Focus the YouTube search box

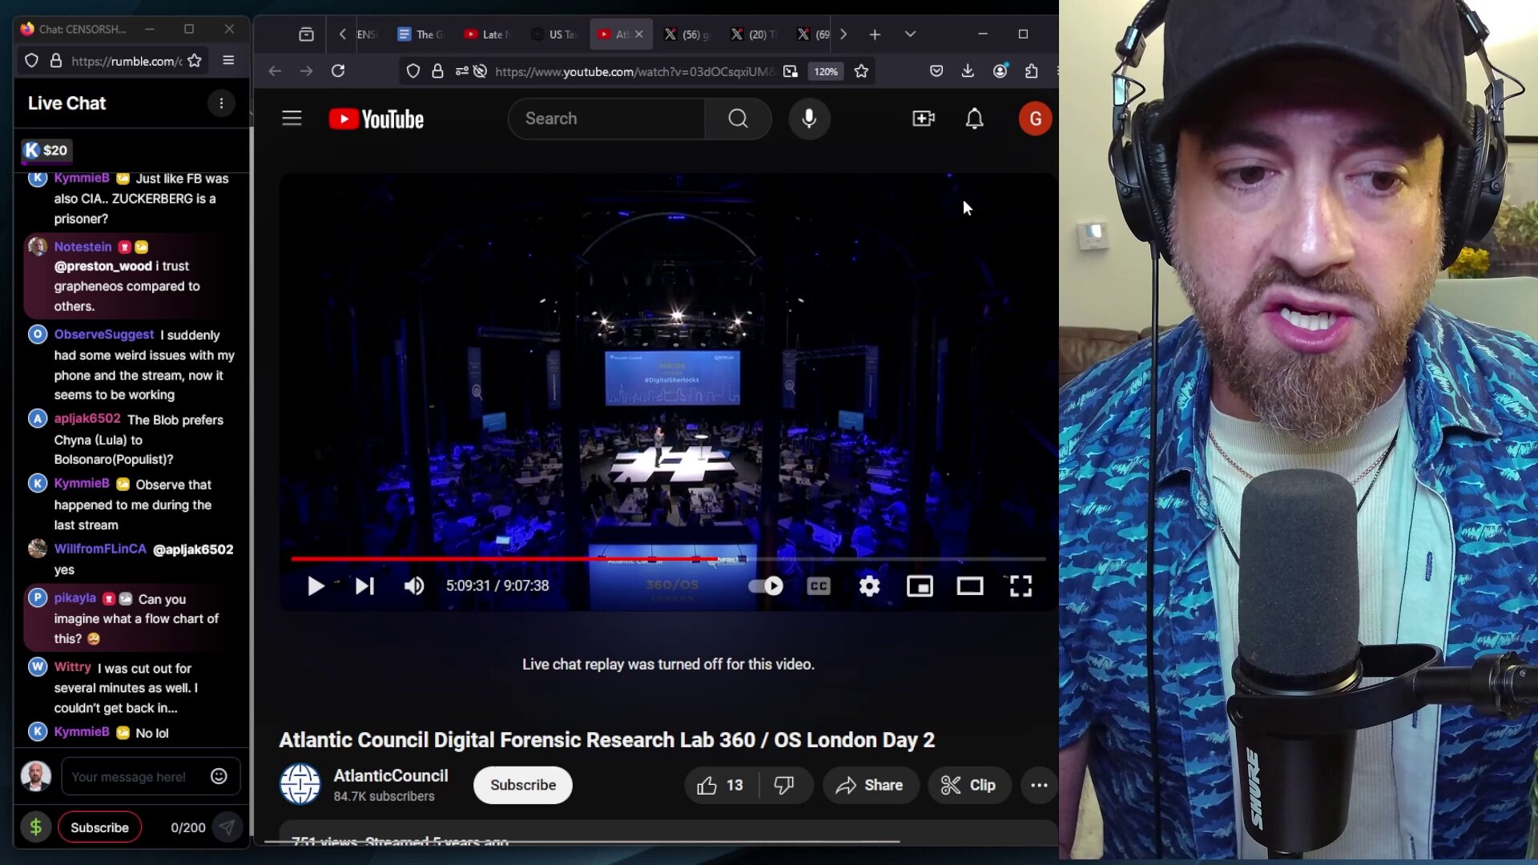coord(606,119)
